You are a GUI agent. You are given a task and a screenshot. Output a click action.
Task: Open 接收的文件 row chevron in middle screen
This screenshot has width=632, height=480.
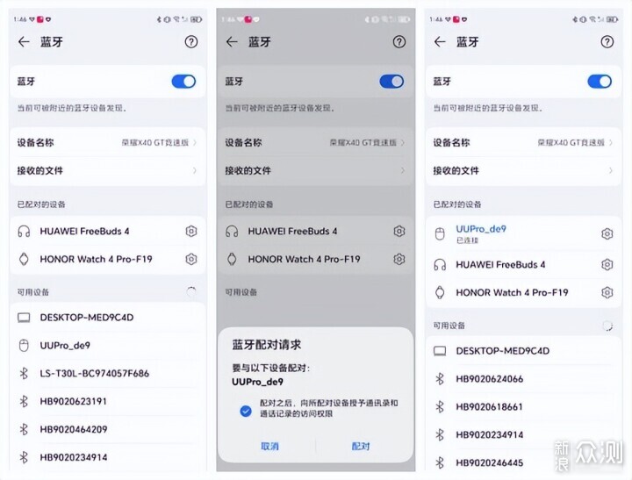403,170
